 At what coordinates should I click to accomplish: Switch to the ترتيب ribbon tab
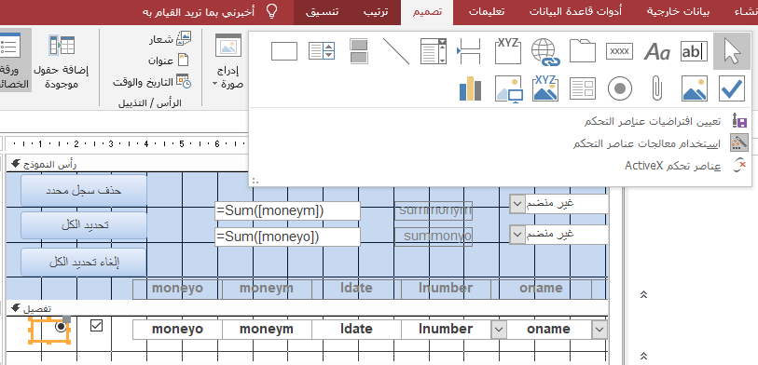point(376,12)
